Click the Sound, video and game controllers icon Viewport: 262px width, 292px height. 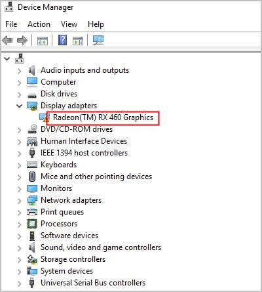click(32, 247)
